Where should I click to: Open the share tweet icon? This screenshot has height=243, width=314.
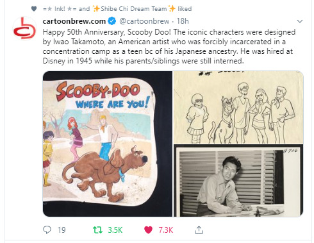point(199,230)
